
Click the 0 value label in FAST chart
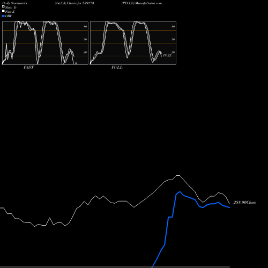pos(76,63)
